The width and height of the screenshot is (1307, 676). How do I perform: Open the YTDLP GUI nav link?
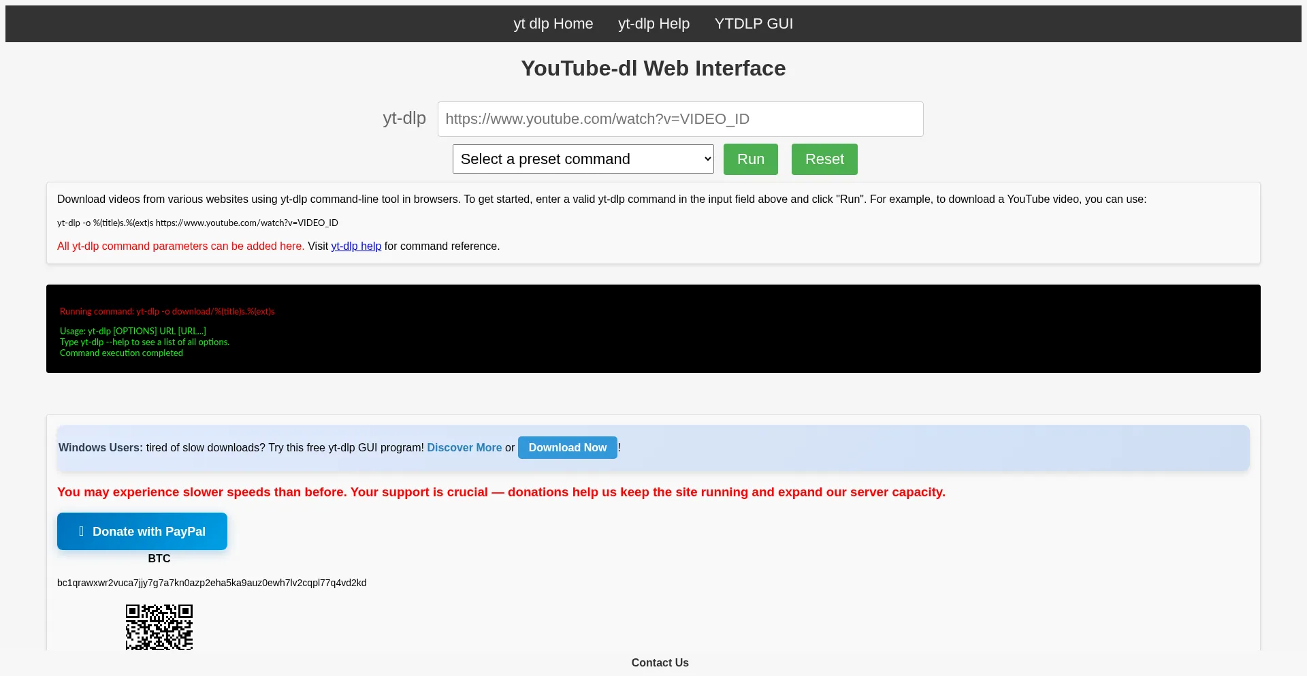(x=754, y=24)
